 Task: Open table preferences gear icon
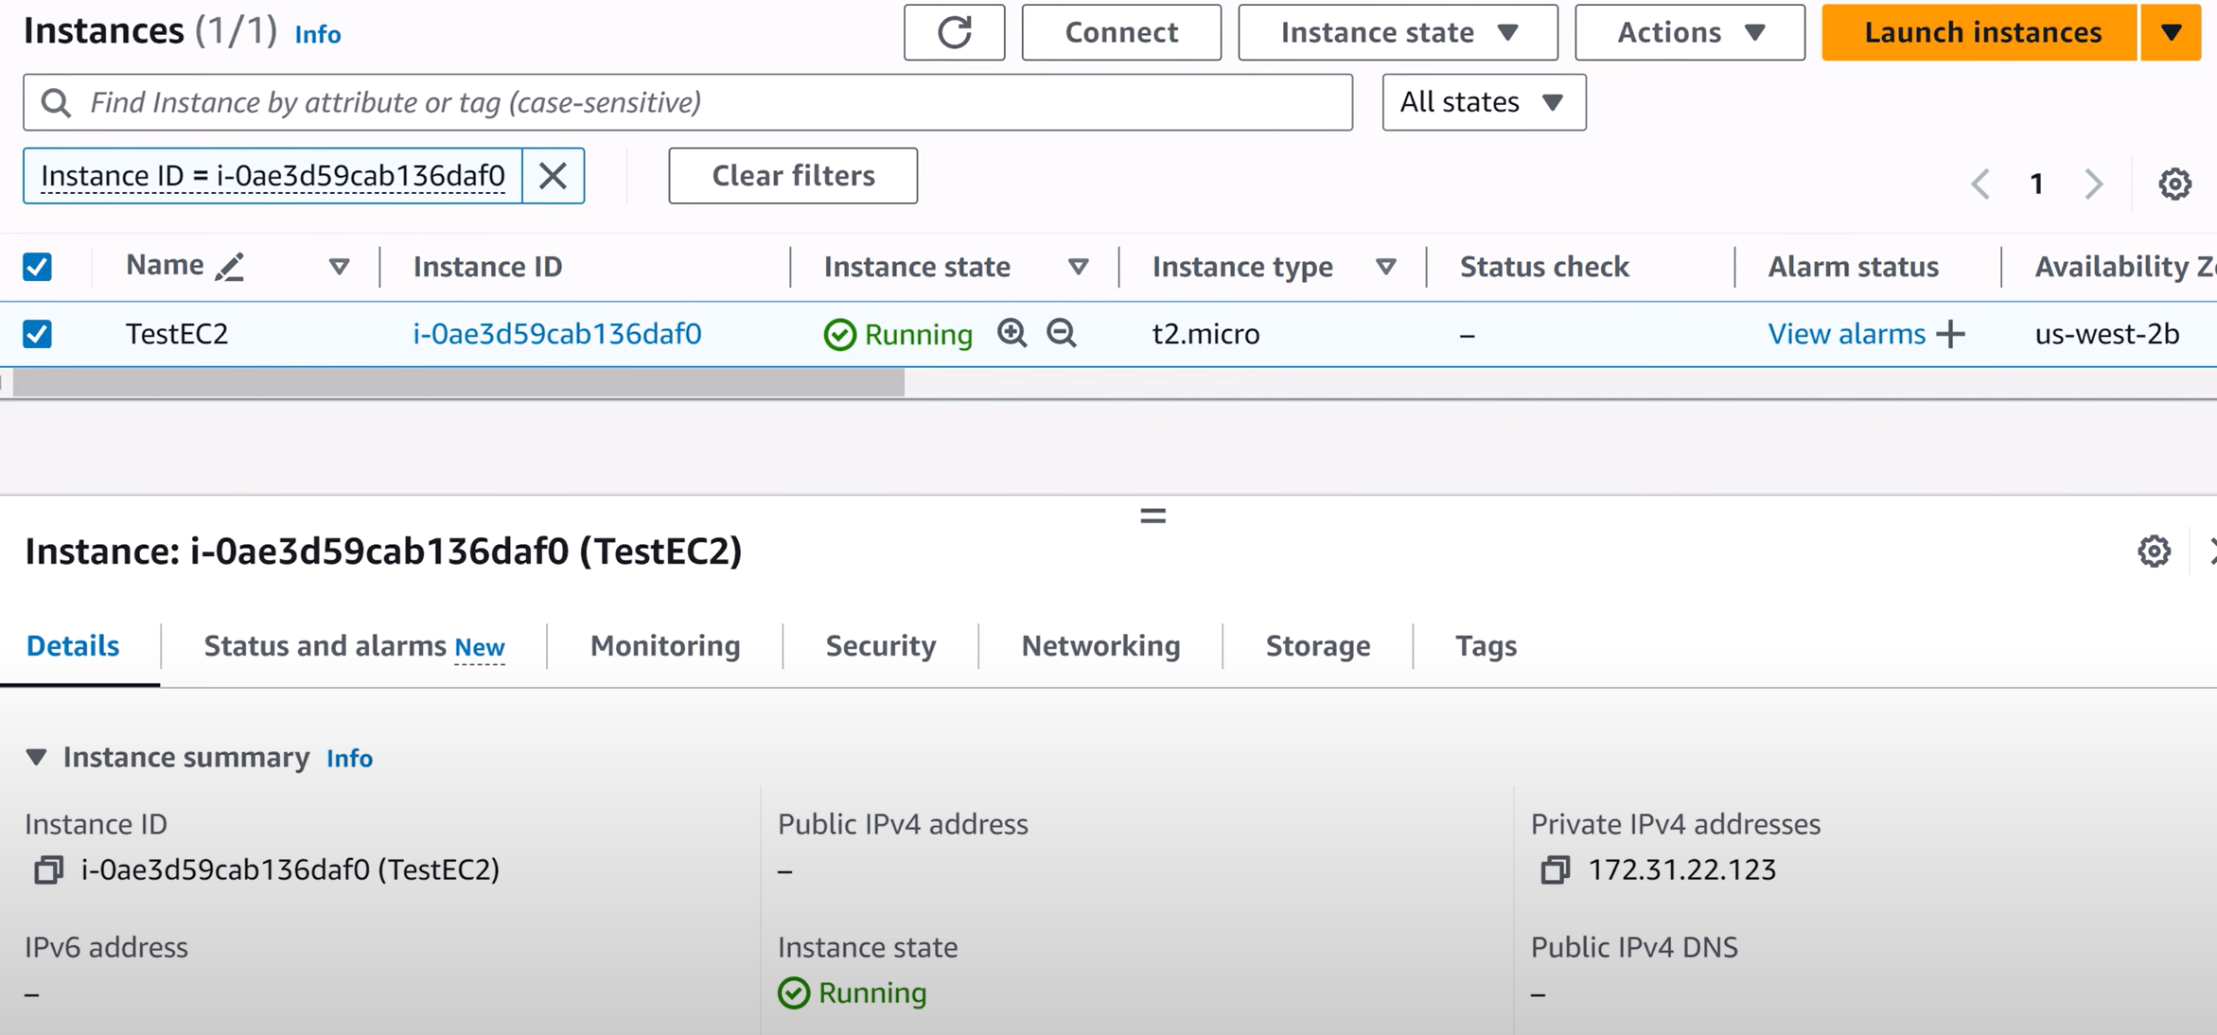pos(2174,184)
